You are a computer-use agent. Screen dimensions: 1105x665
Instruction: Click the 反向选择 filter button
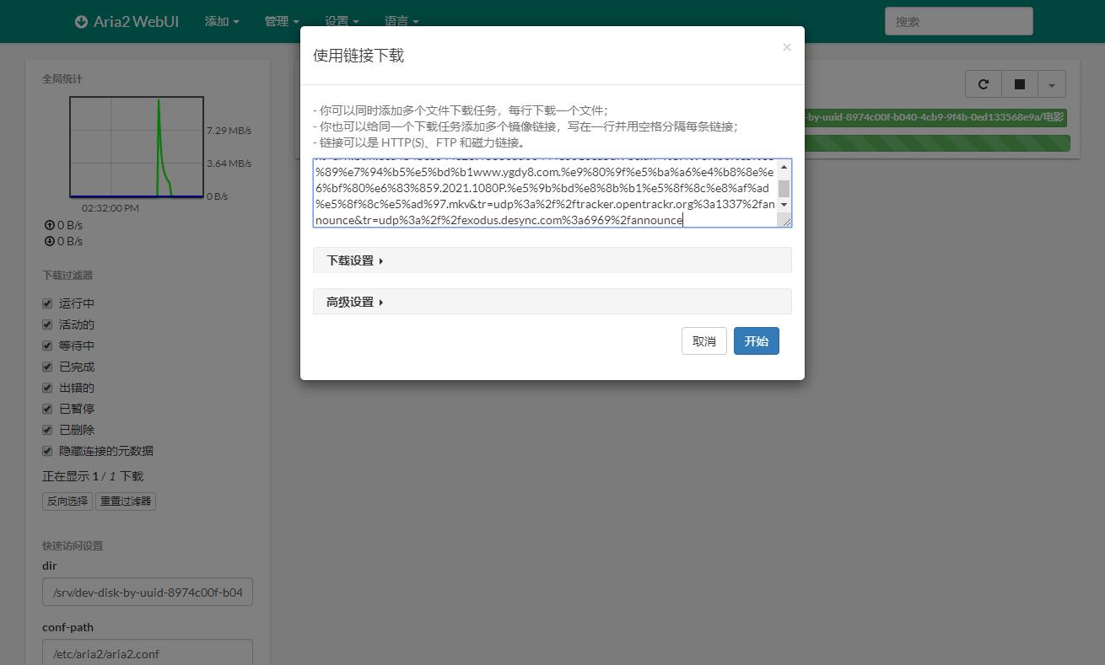pos(67,501)
